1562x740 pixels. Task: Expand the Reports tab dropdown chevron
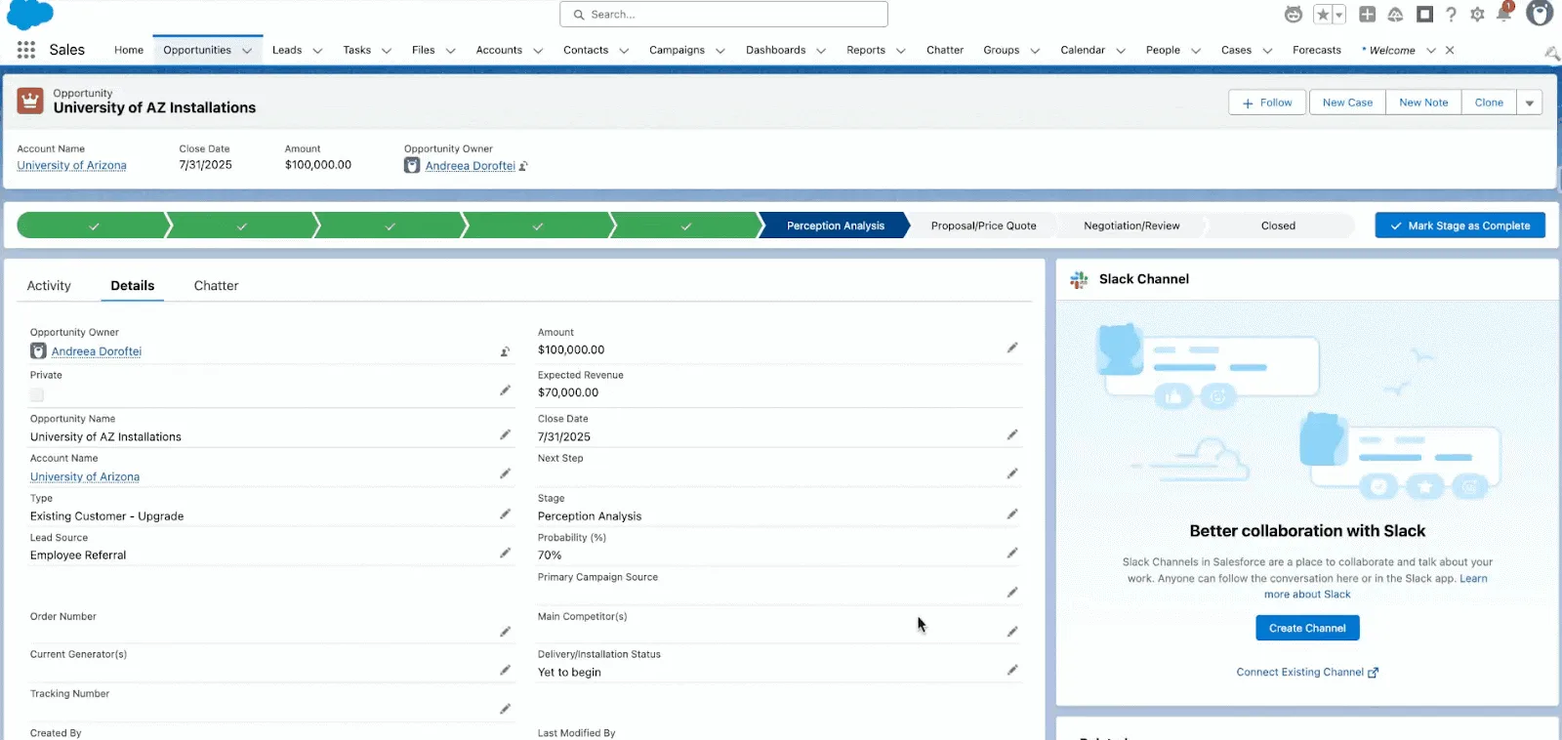pyautogui.click(x=900, y=51)
